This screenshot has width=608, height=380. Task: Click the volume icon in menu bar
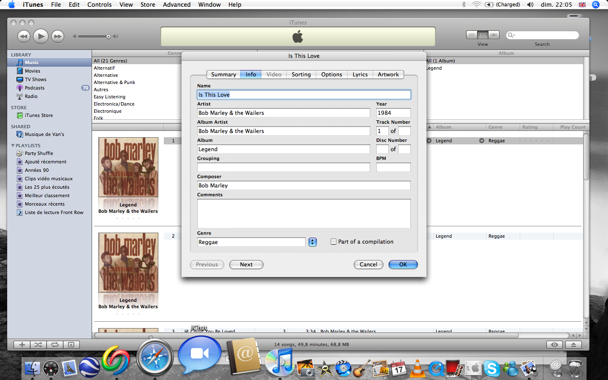click(530, 5)
